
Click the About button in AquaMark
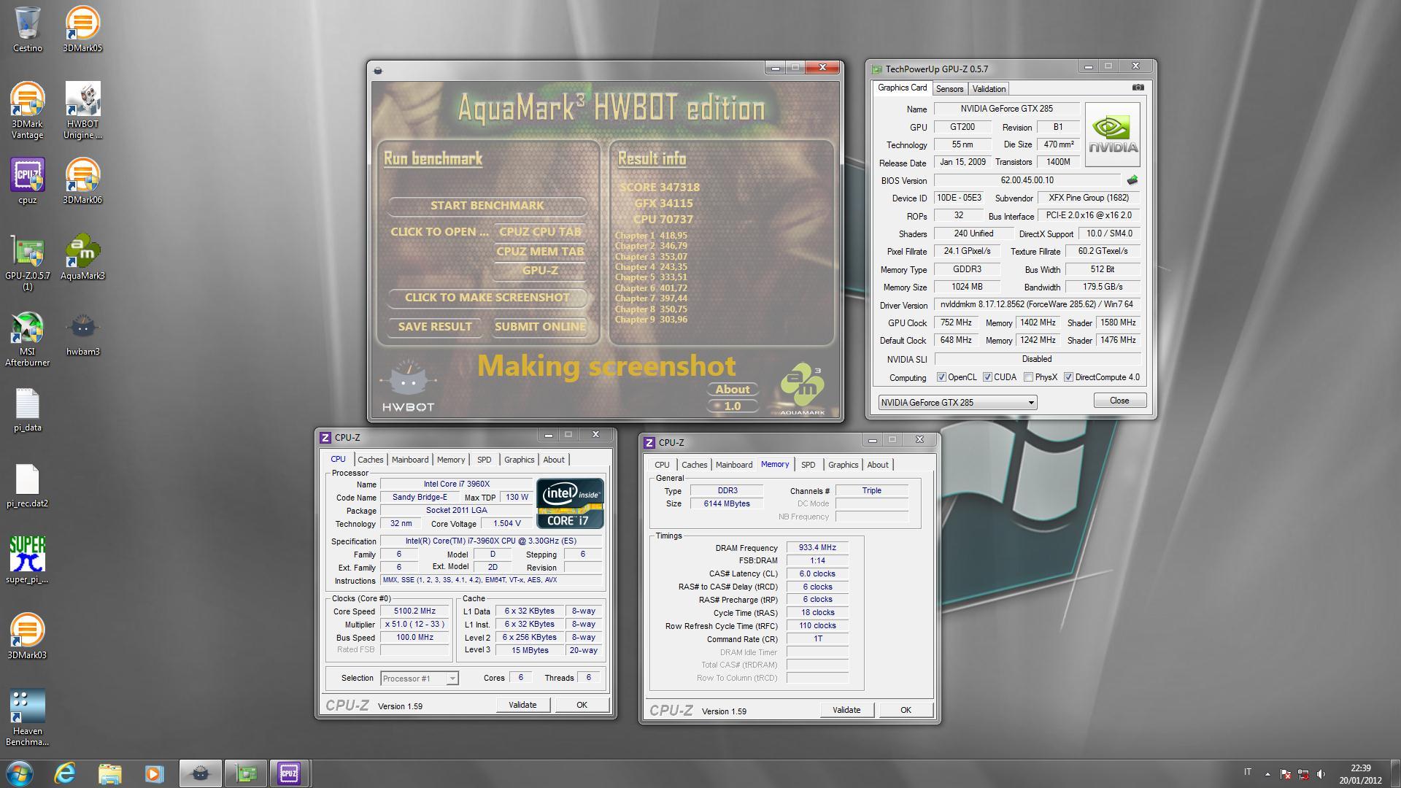pos(732,390)
